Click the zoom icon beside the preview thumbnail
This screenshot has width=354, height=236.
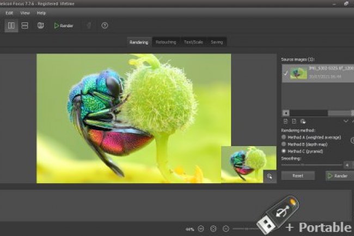pos(269,176)
